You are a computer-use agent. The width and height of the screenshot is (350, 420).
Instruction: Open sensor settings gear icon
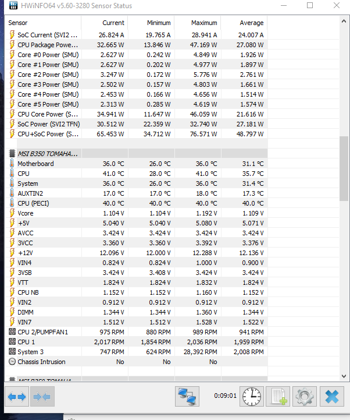305,397
